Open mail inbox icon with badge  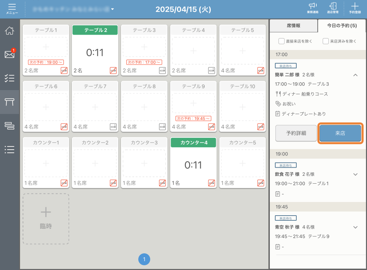point(10,54)
